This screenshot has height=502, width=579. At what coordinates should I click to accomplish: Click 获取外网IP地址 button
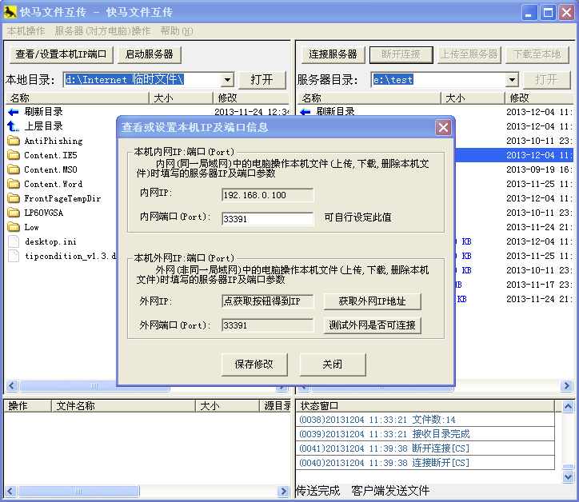pos(373,301)
